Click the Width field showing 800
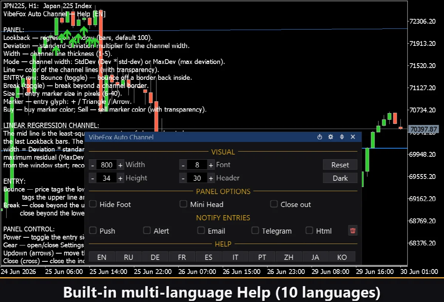444x302 pixels. click(107, 165)
